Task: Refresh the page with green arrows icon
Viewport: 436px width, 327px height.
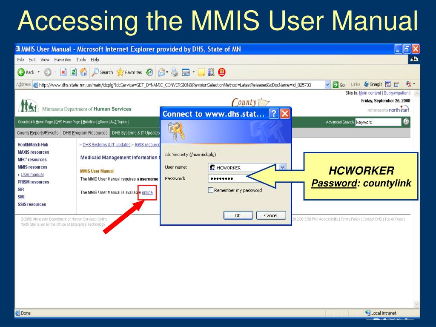Action: point(73,72)
